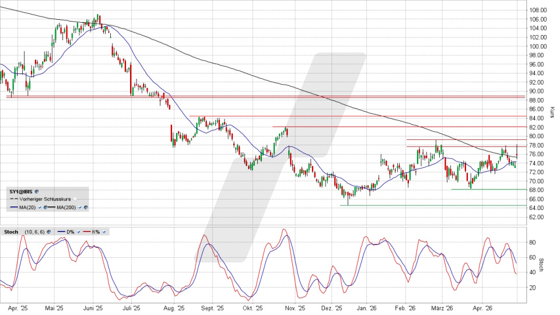Click the blue D% legend line swatch

tap(62, 232)
